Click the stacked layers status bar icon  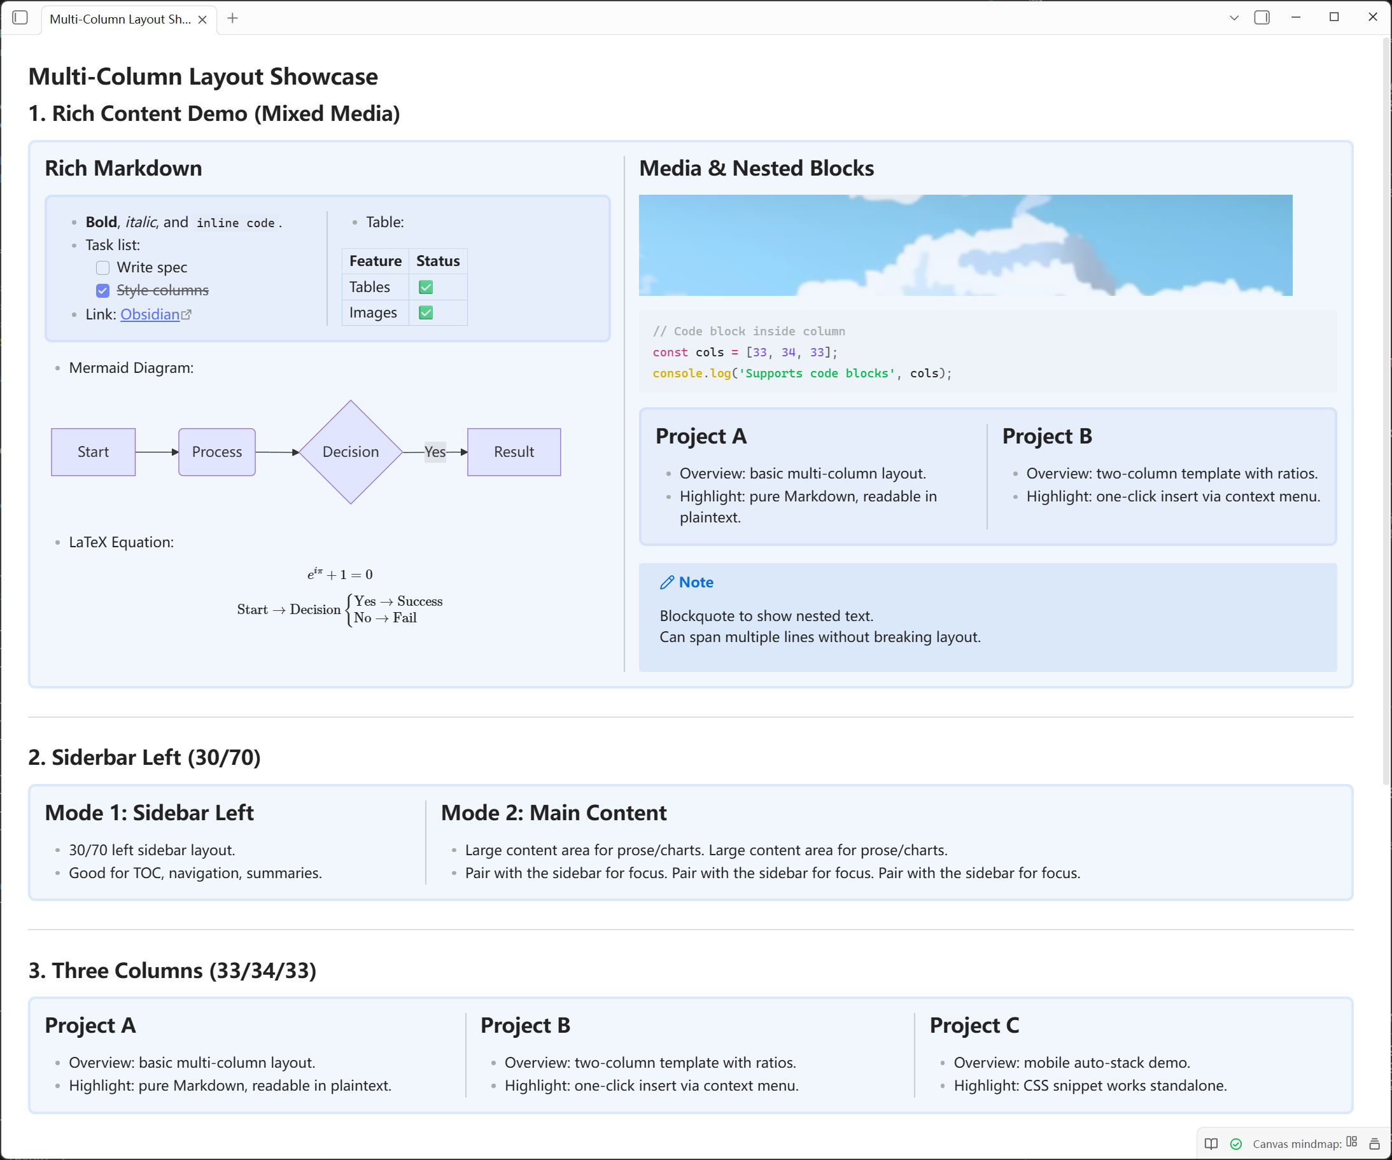pyautogui.click(x=1374, y=1143)
